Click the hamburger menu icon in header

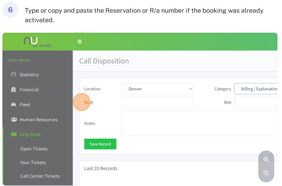80,42
